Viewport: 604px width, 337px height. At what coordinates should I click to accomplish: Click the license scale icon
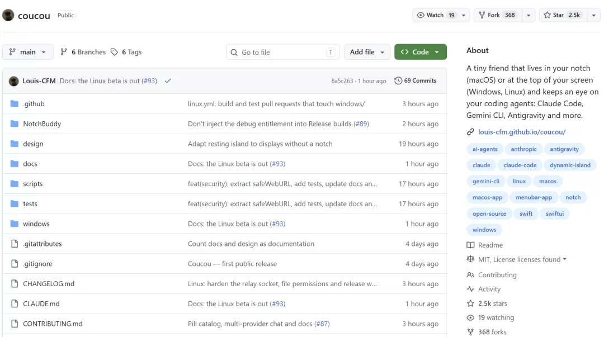tap(470, 259)
